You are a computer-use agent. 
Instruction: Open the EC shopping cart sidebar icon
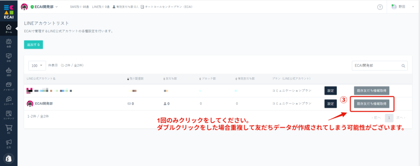[x=9, y=129]
